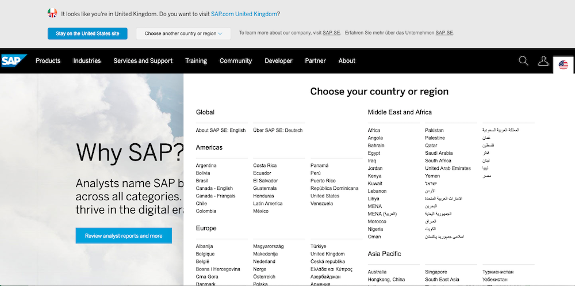
Task: Select Canada - English
Action: click(214, 188)
